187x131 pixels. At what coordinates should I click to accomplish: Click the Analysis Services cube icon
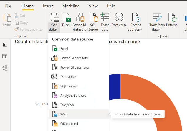pos(55,96)
